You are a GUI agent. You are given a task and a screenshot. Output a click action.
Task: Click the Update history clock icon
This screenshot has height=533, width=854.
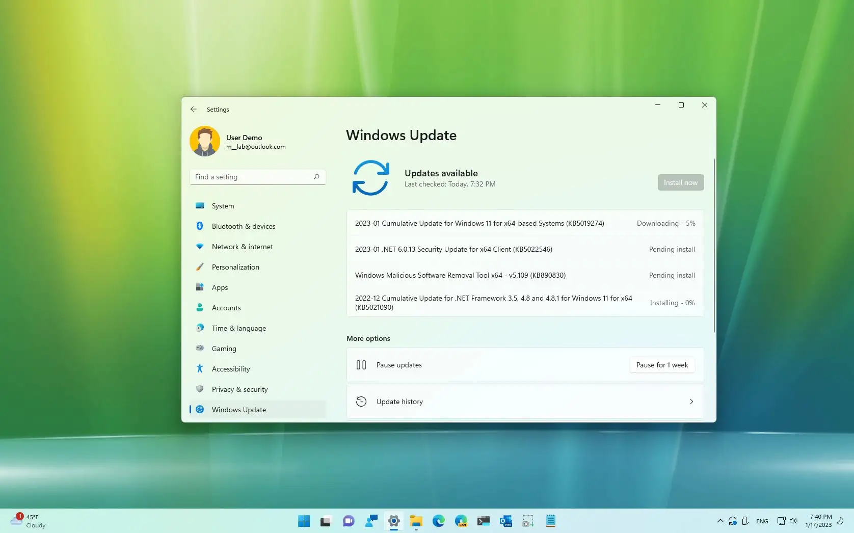(x=361, y=402)
